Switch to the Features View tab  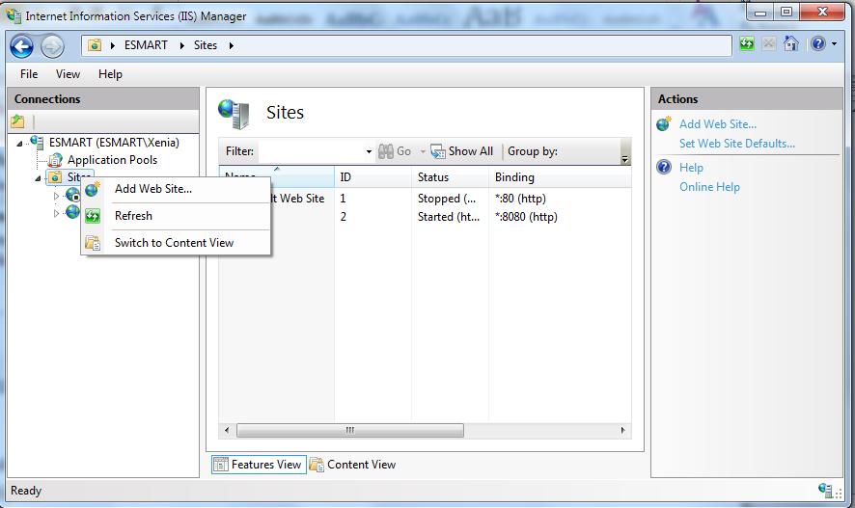click(x=259, y=465)
